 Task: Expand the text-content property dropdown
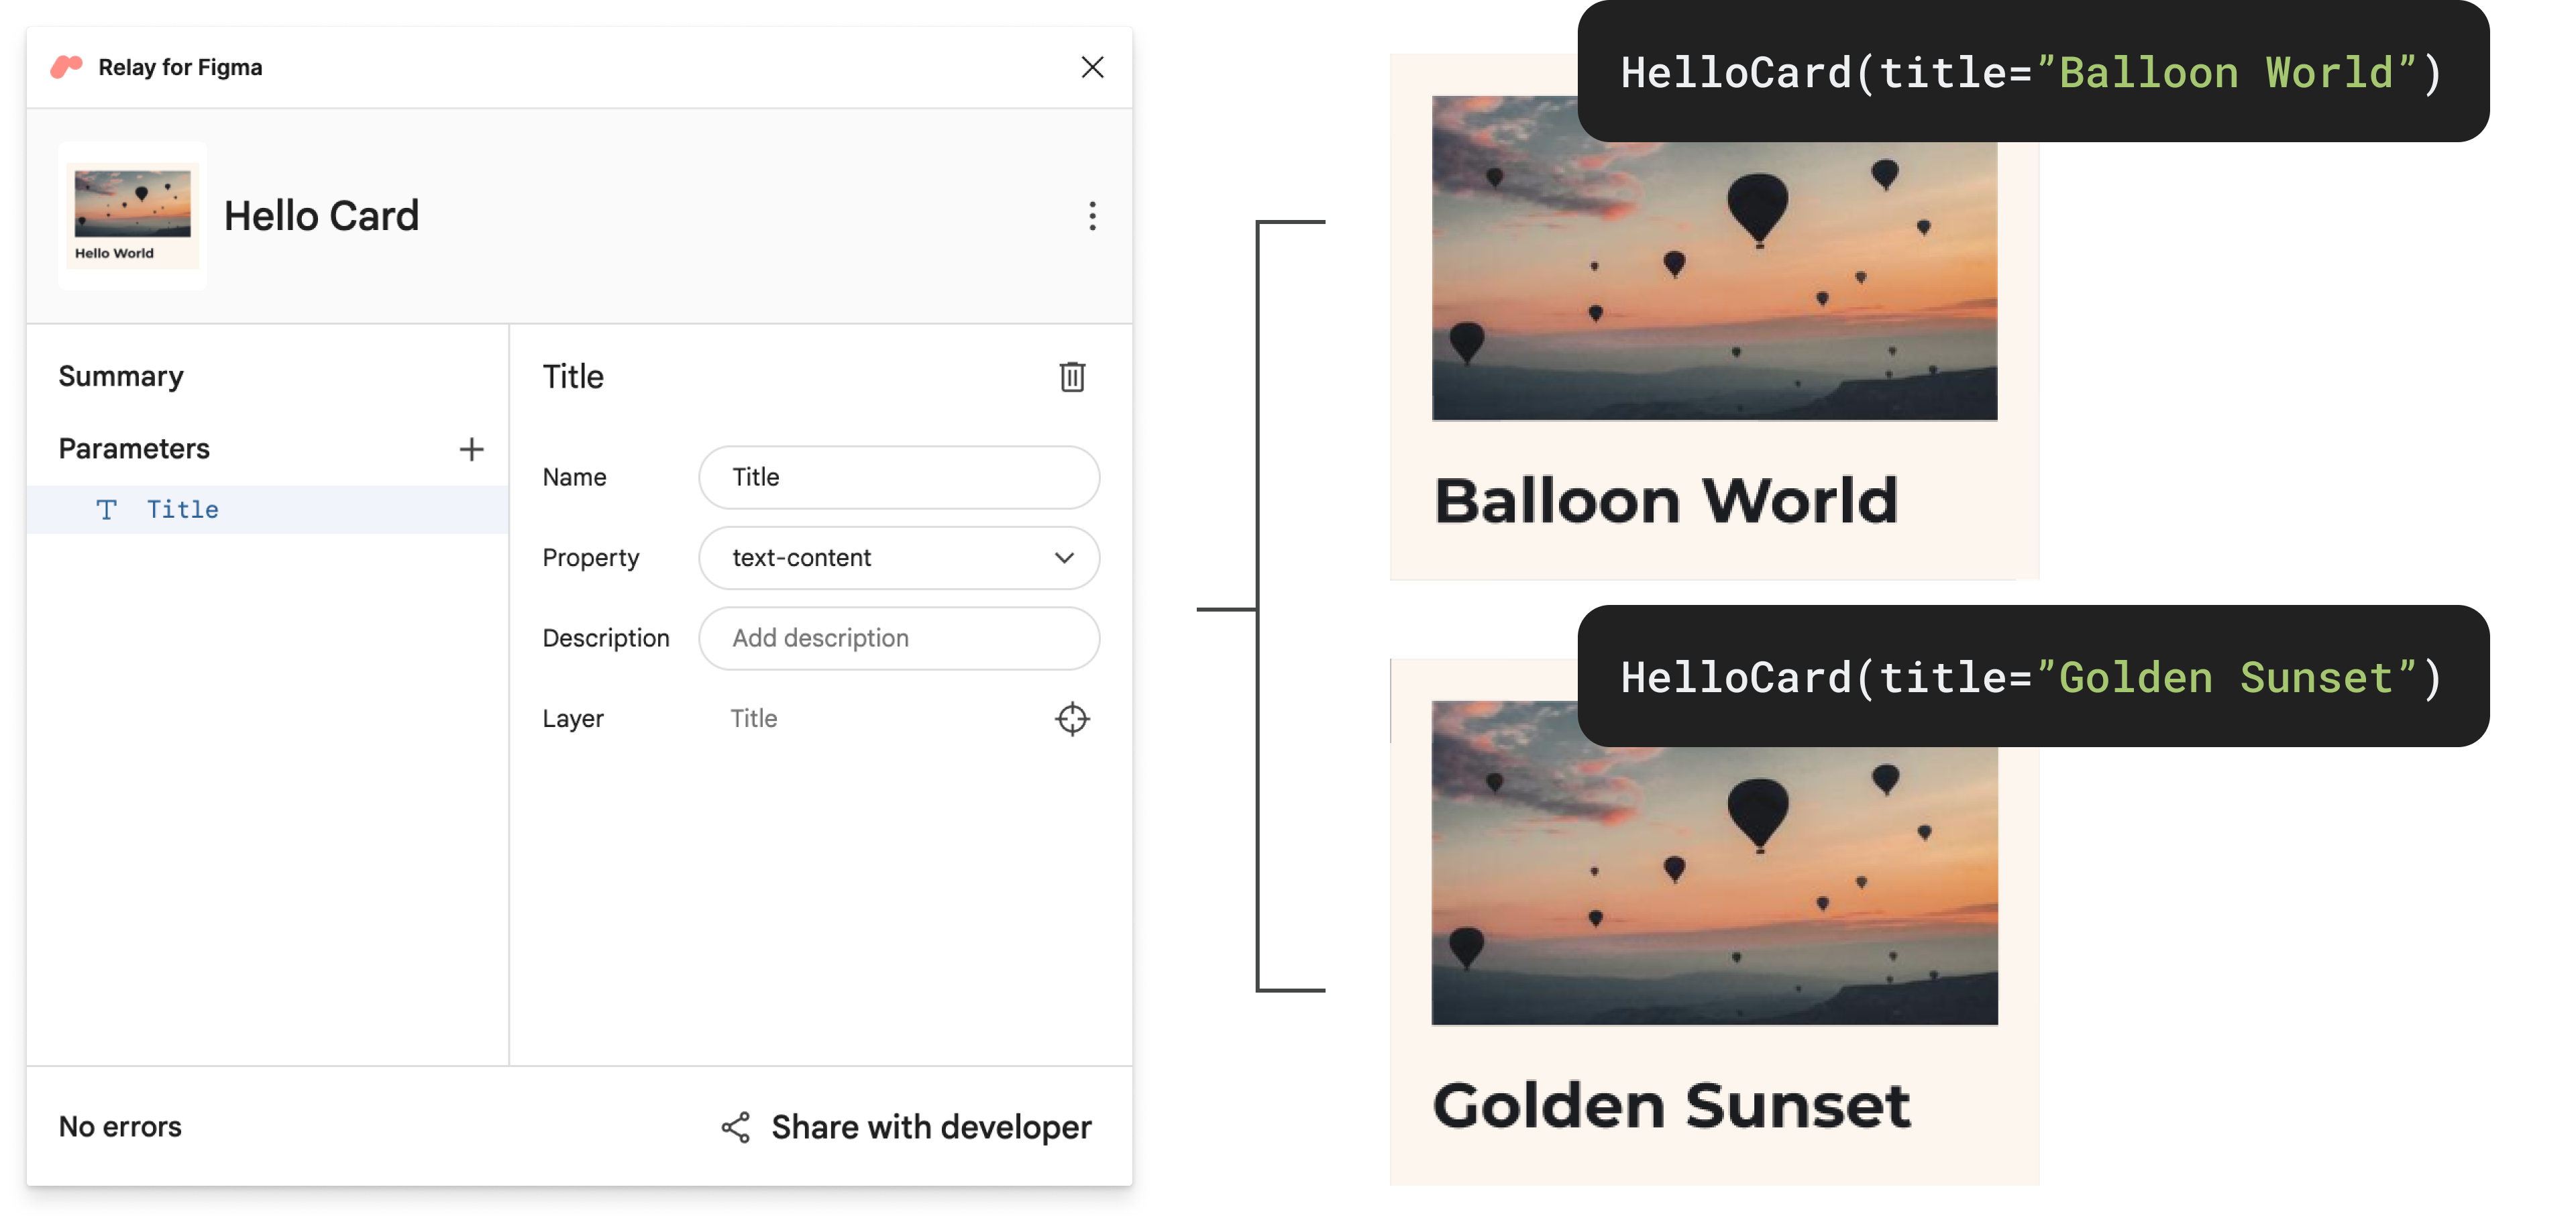1065,555
